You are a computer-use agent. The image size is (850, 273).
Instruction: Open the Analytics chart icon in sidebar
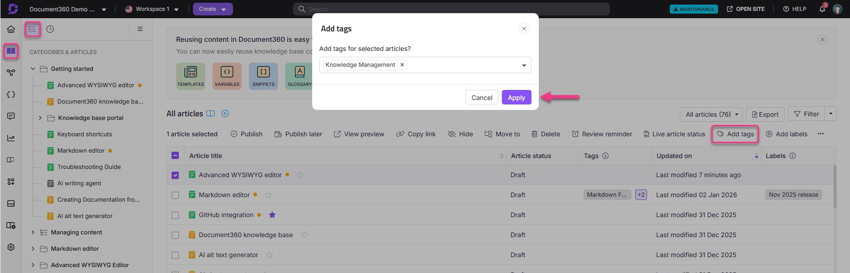tap(11, 138)
